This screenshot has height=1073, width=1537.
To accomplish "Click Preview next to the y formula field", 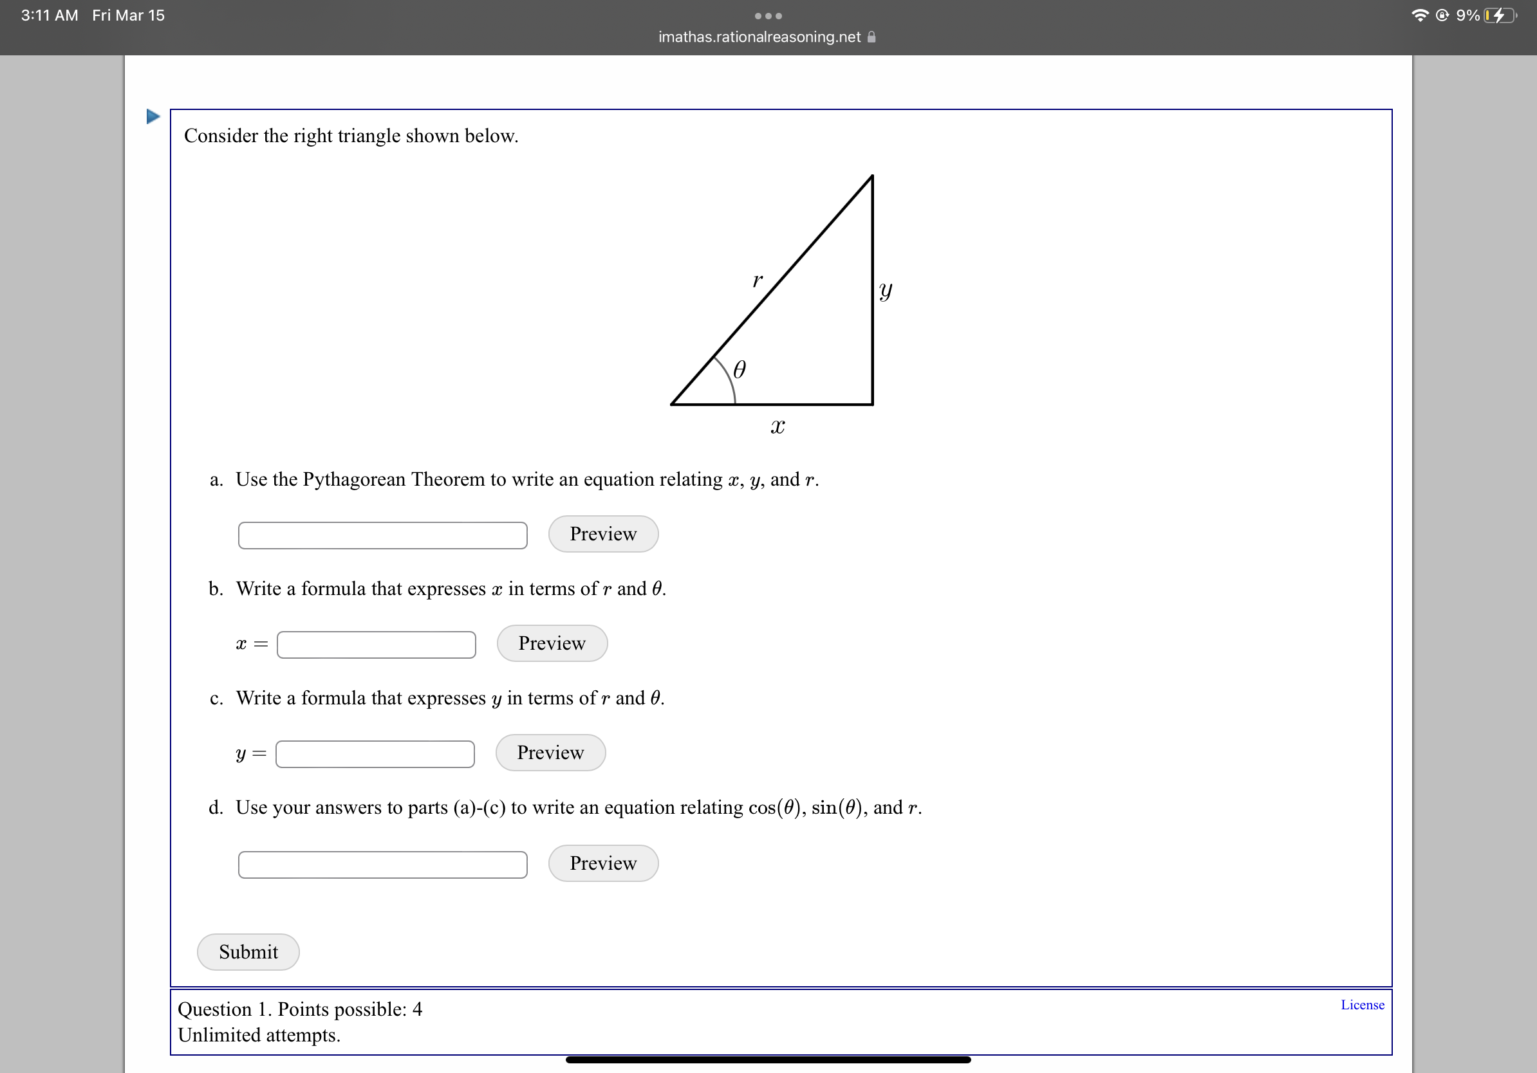I will 550,752.
